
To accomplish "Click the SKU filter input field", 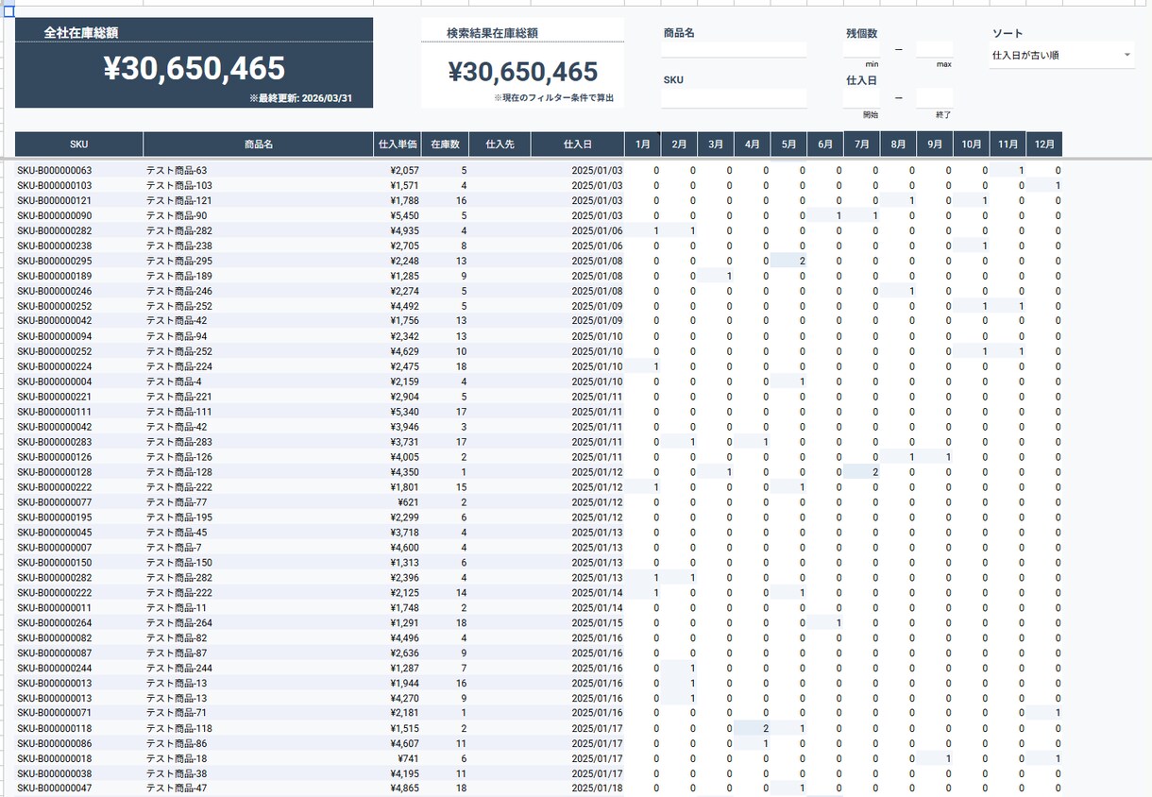I will click(x=735, y=98).
